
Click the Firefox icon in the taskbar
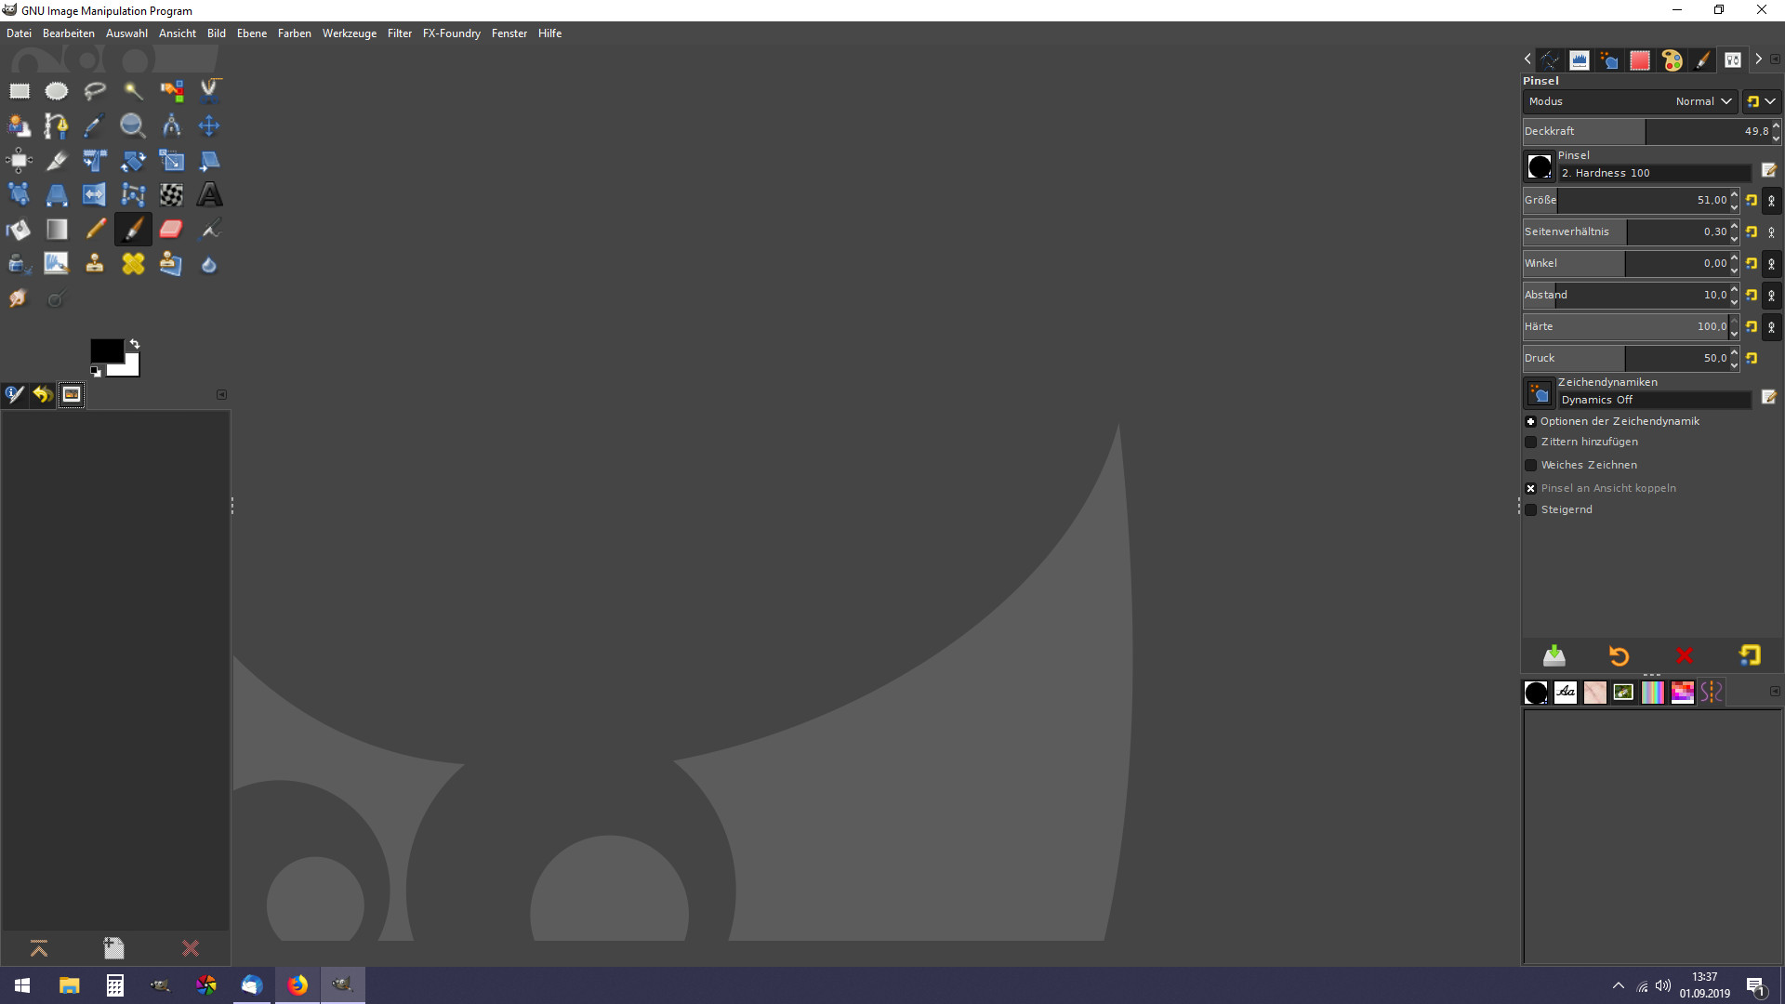coord(297,985)
